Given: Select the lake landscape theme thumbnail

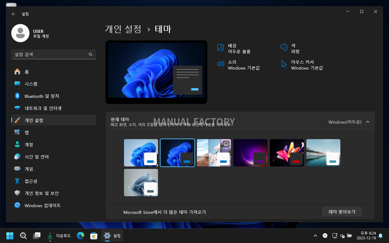Looking at the screenshot, I should click(323, 153).
